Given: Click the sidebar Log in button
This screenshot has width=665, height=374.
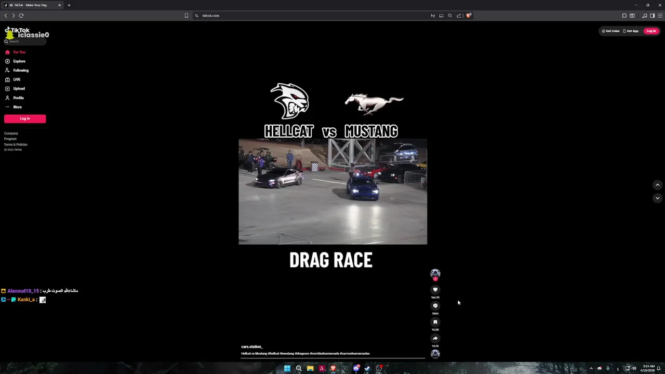Looking at the screenshot, I should pos(25,118).
